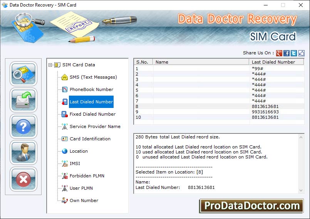This screenshot has width=310, height=219.
Task: Minimize the Data Doctor Recovery window
Action: [265, 5]
